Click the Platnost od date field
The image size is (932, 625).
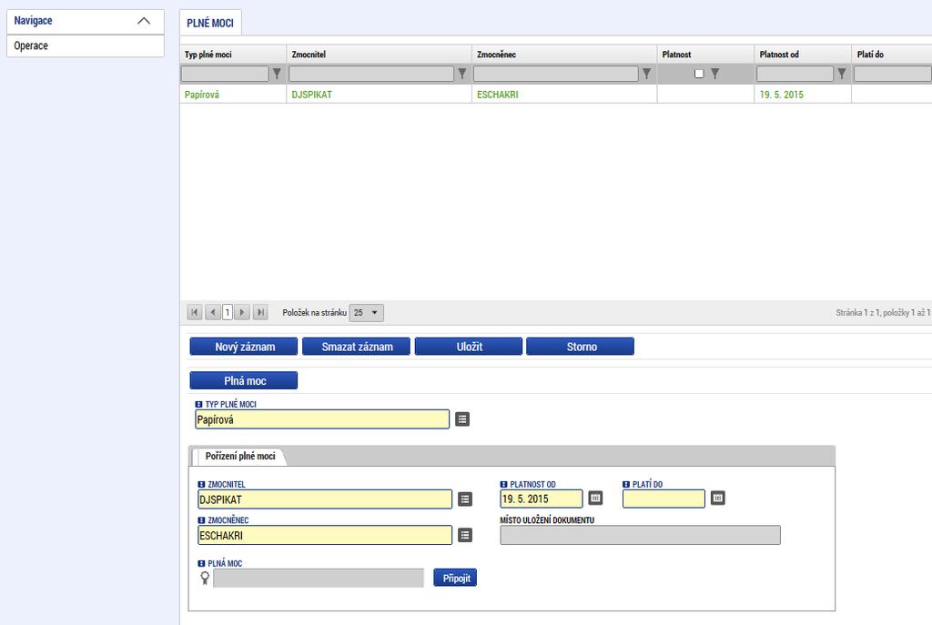pos(542,499)
